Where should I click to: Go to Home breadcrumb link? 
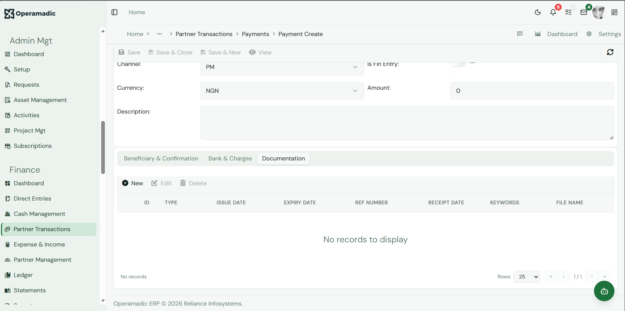click(135, 34)
